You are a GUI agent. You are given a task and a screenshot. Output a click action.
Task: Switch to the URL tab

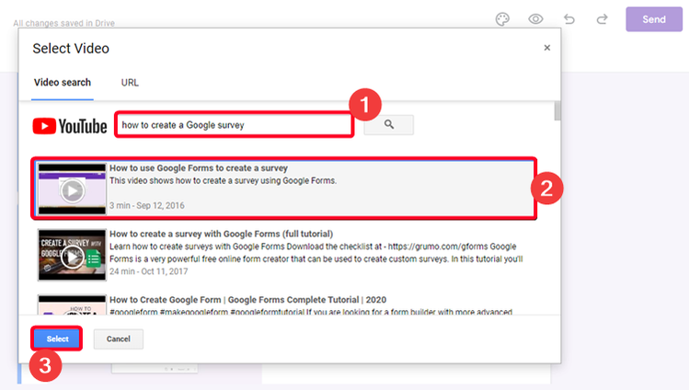pos(130,83)
